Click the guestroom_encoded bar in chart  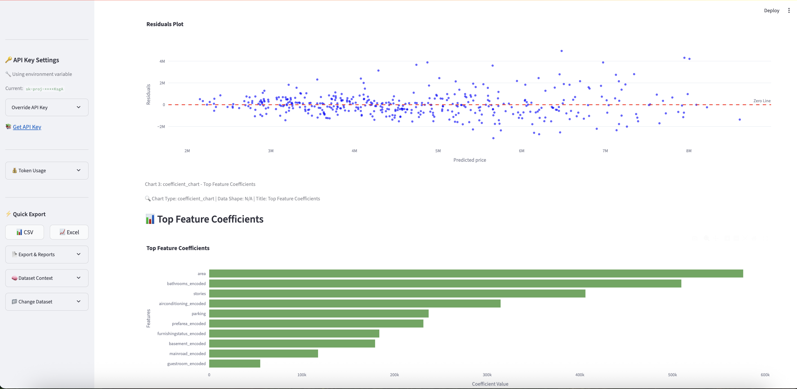click(x=235, y=364)
